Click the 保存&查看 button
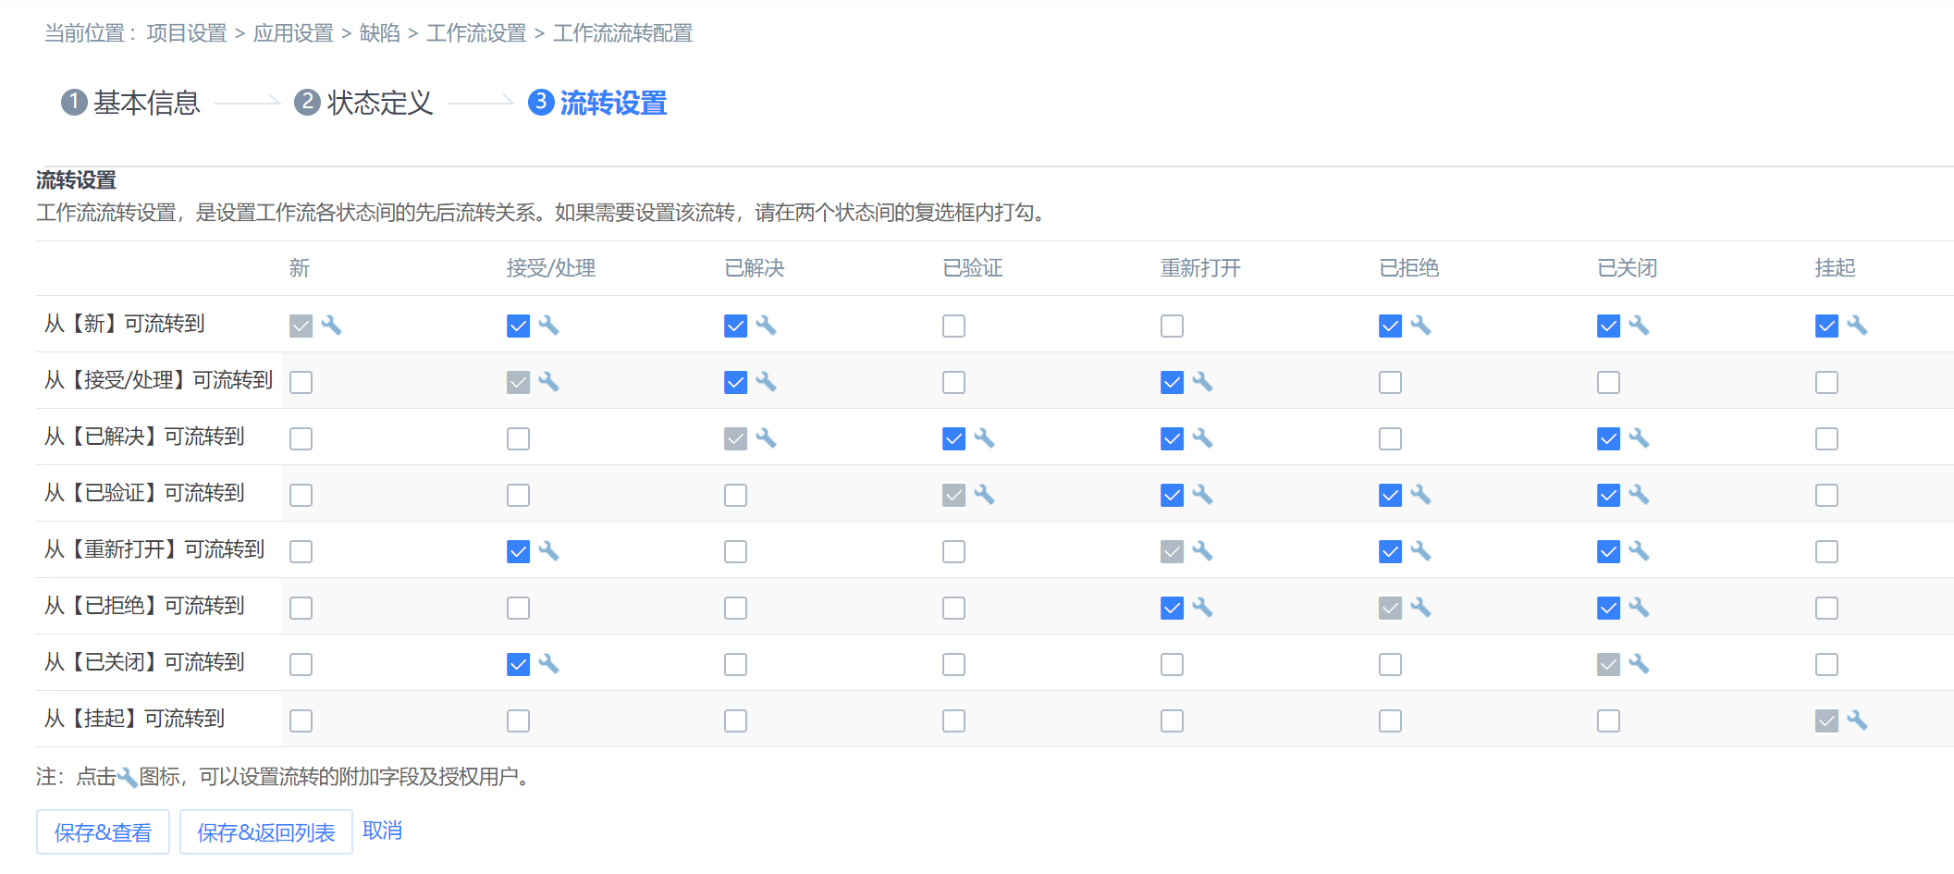The image size is (1954, 874). [102, 831]
